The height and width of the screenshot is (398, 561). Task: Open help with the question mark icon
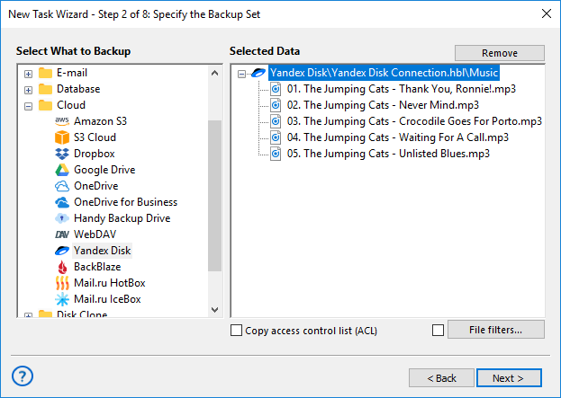(x=24, y=376)
